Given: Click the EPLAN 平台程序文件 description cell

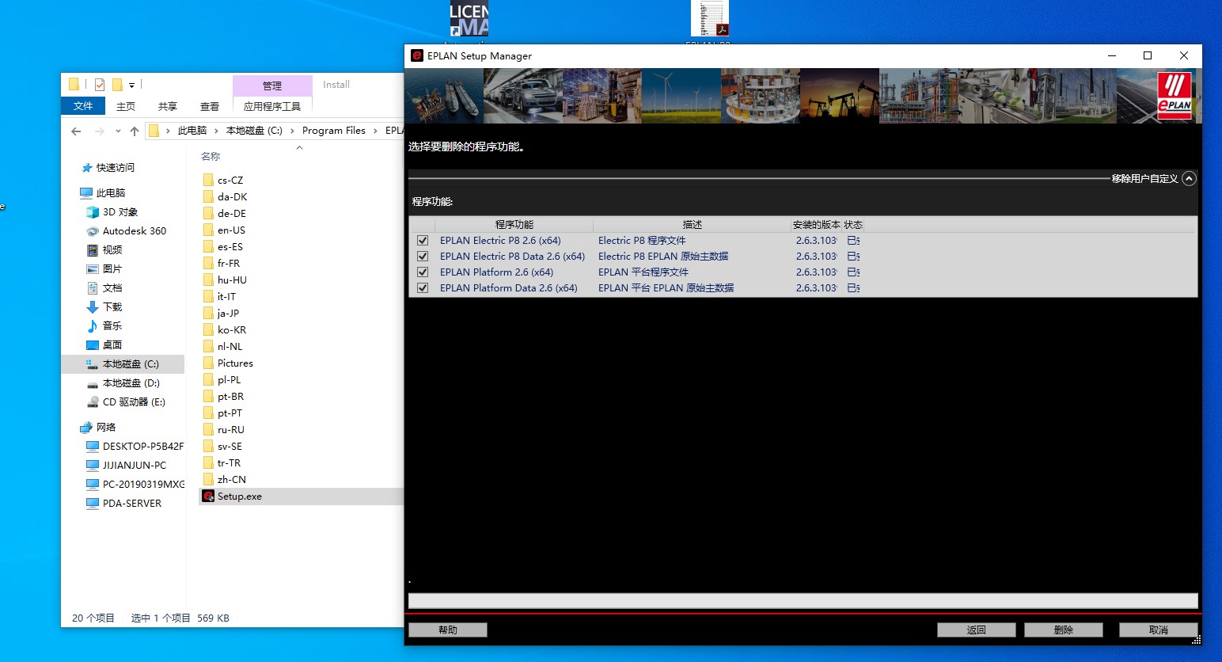Looking at the screenshot, I should pyautogui.click(x=643, y=272).
